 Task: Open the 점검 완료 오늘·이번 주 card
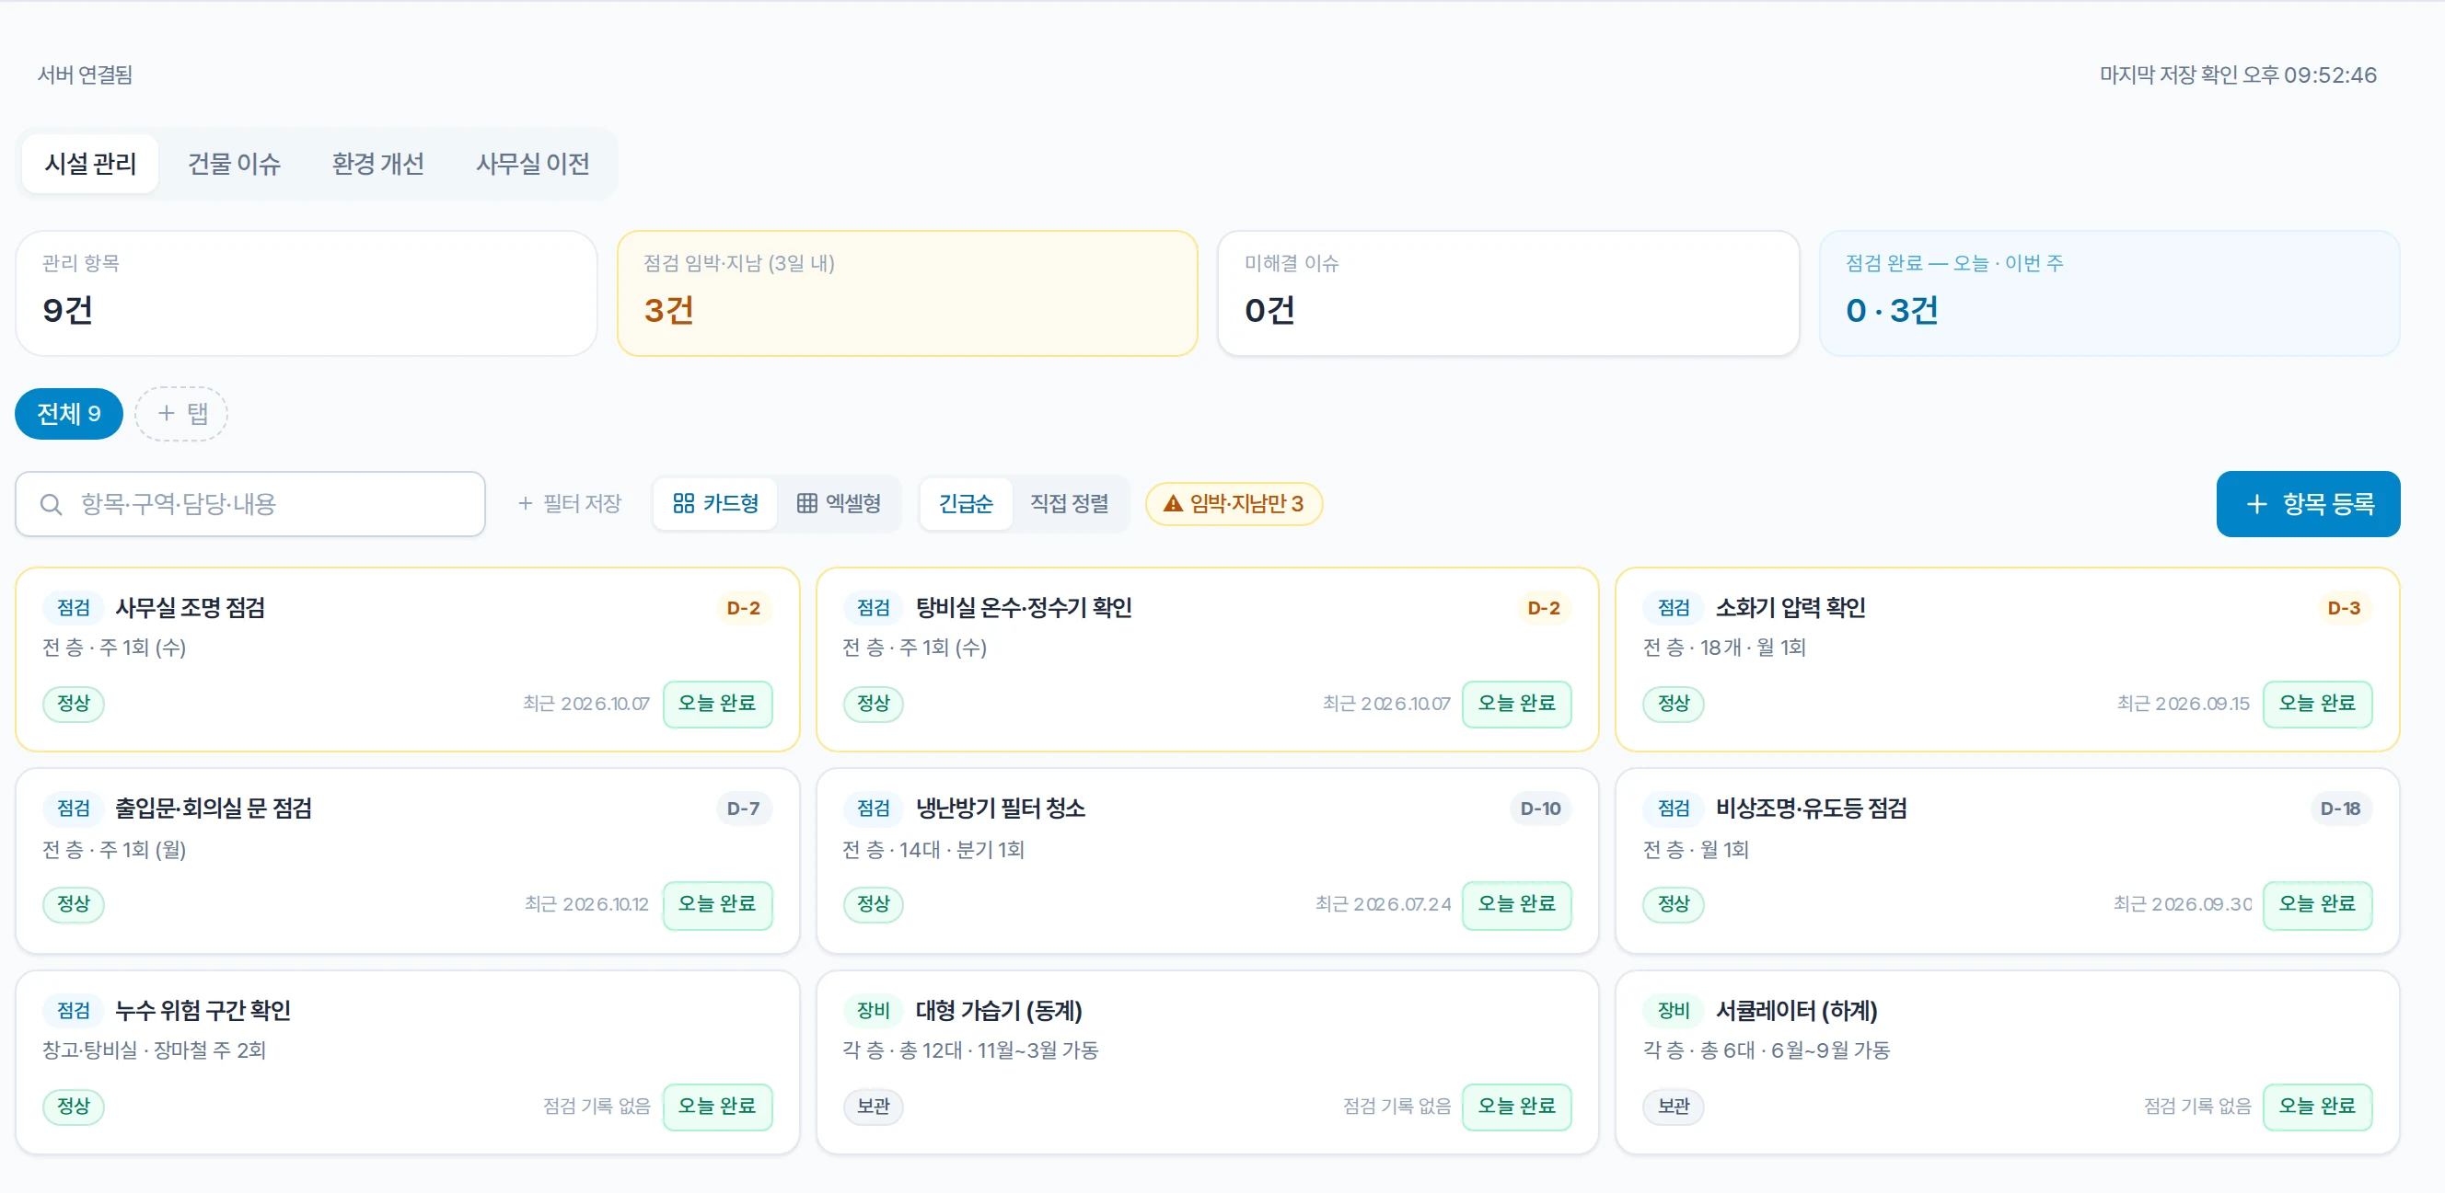(x=2109, y=293)
